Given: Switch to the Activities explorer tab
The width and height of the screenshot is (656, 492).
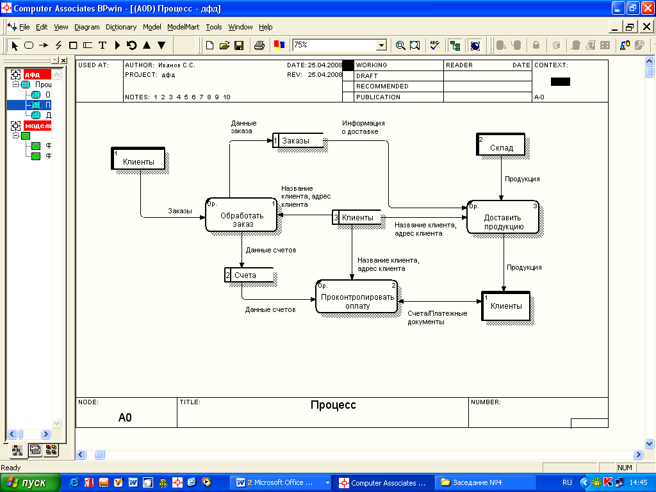Looking at the screenshot, I should (x=17, y=450).
